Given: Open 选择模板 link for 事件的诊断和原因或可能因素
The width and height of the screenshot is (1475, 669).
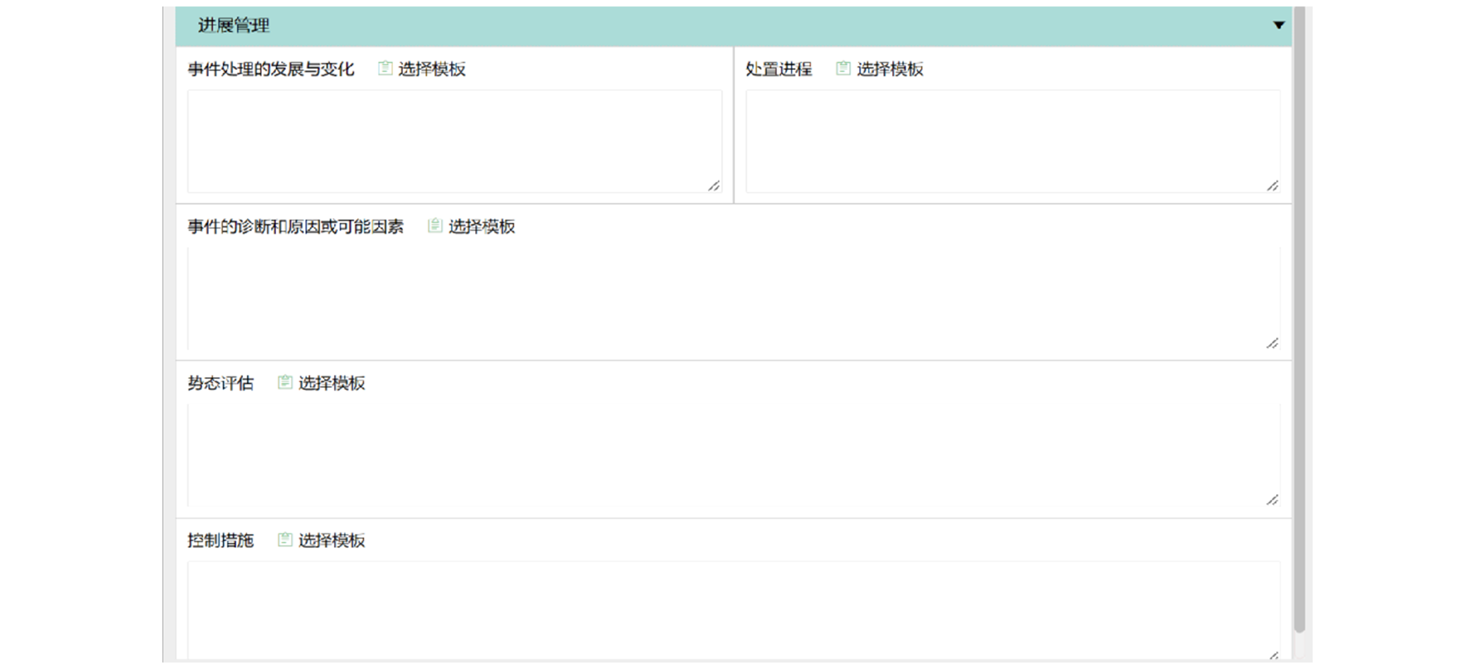Looking at the screenshot, I should coord(482,227).
